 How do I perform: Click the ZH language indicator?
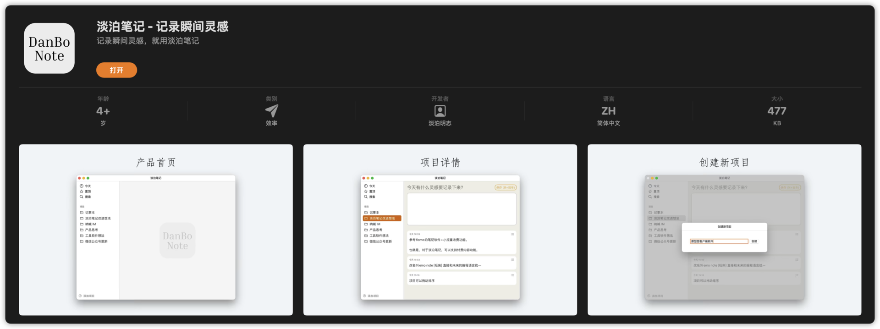(608, 111)
